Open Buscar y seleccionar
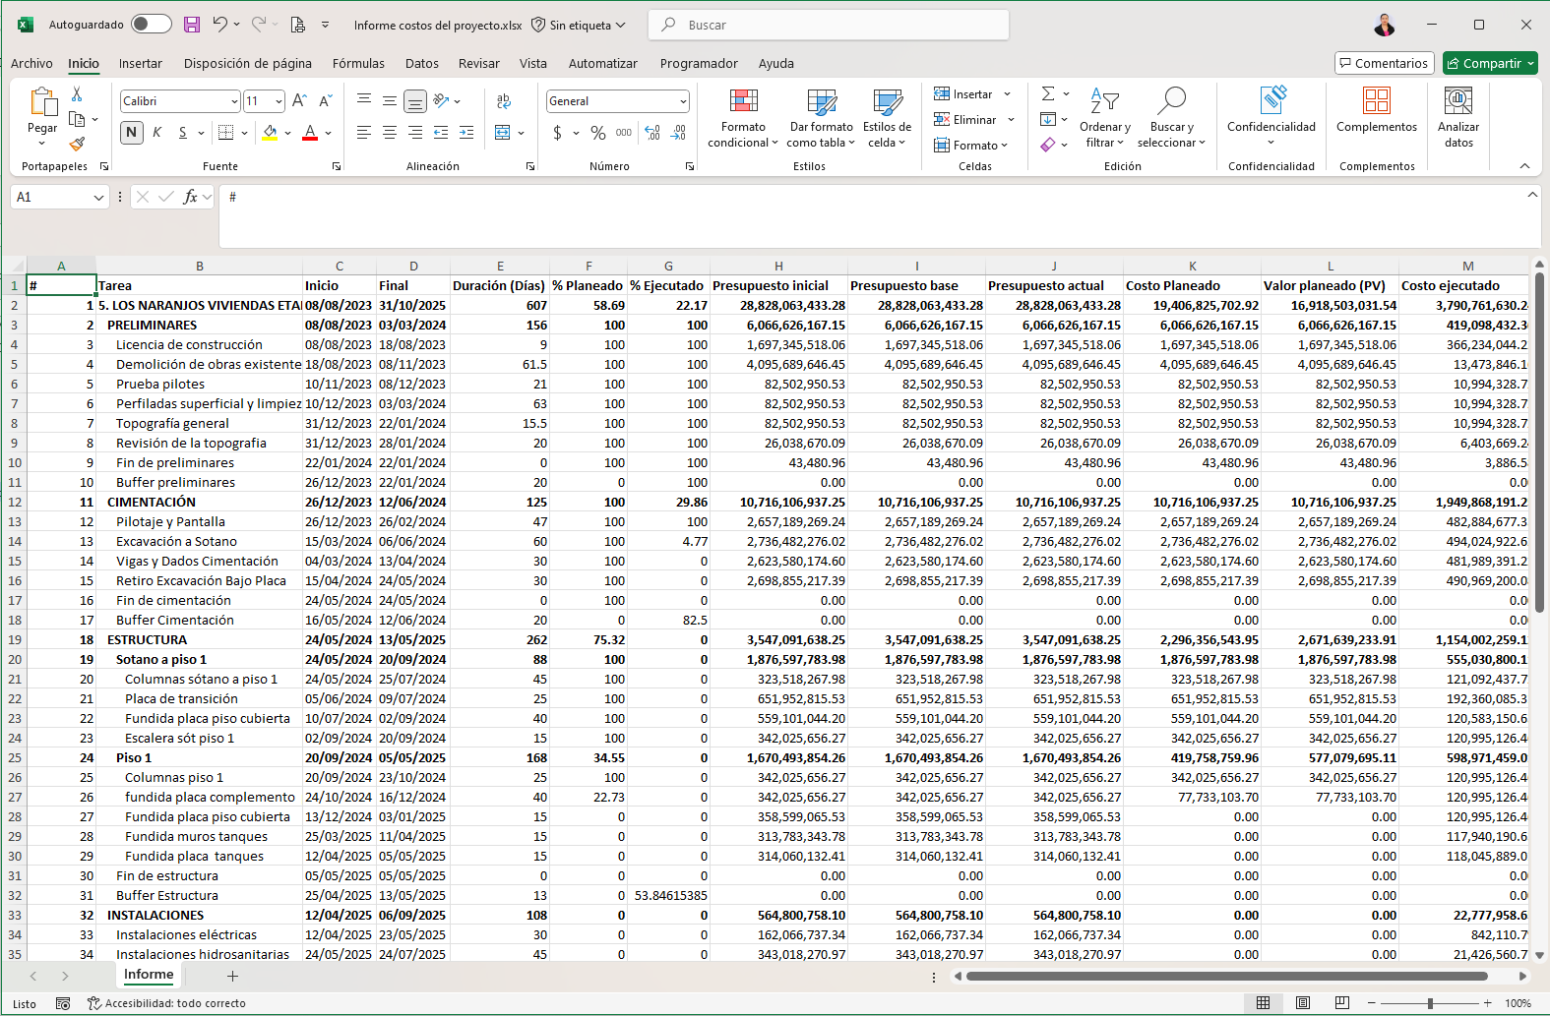Screen dimensions: 1550x1016 tap(1171, 118)
